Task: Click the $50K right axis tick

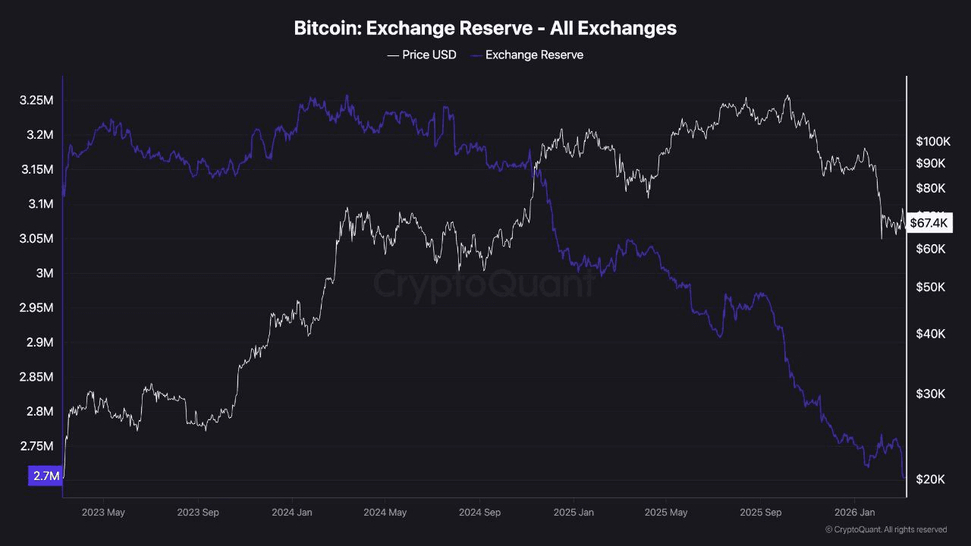Action: (930, 287)
